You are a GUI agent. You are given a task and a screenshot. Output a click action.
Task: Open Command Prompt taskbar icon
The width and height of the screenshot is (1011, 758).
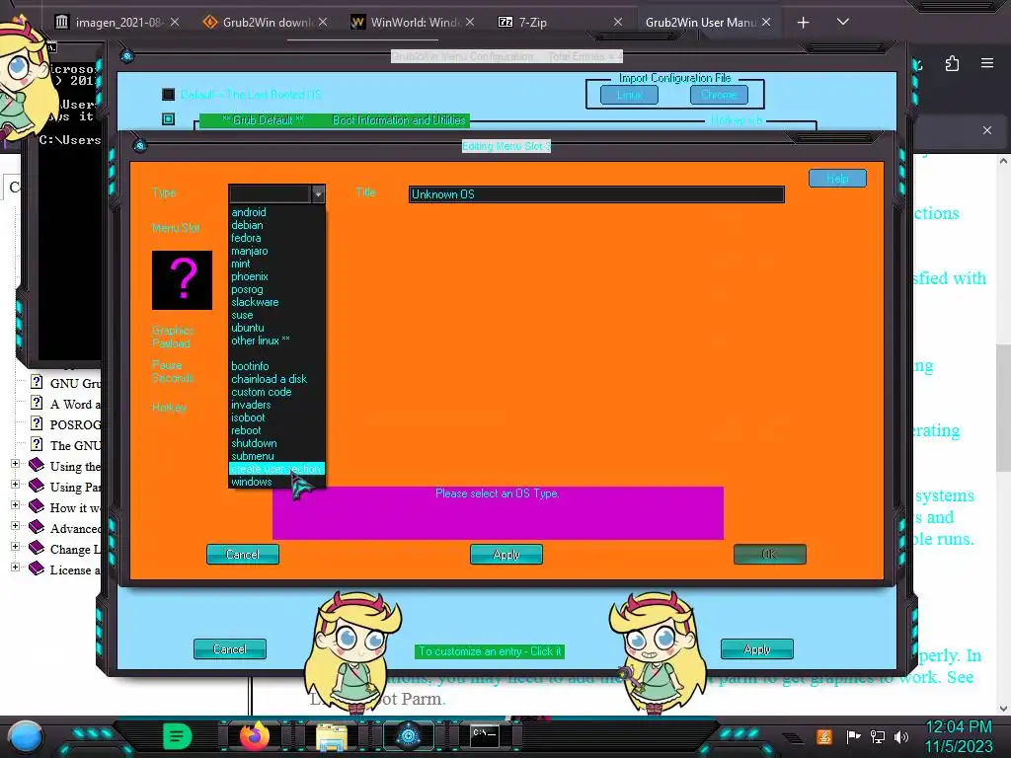pos(484,735)
